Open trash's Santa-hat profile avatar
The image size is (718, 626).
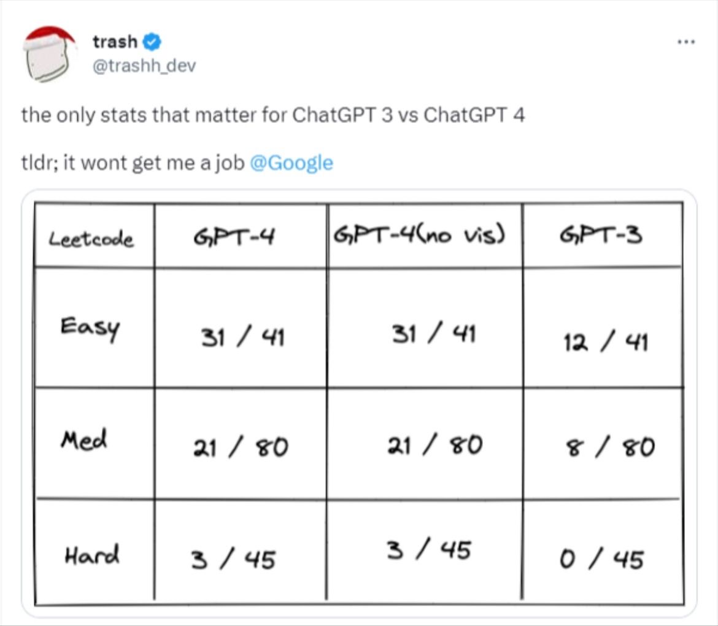click(x=49, y=54)
